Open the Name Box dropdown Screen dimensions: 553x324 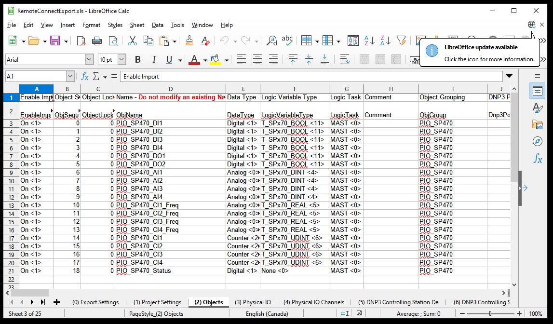click(70, 76)
